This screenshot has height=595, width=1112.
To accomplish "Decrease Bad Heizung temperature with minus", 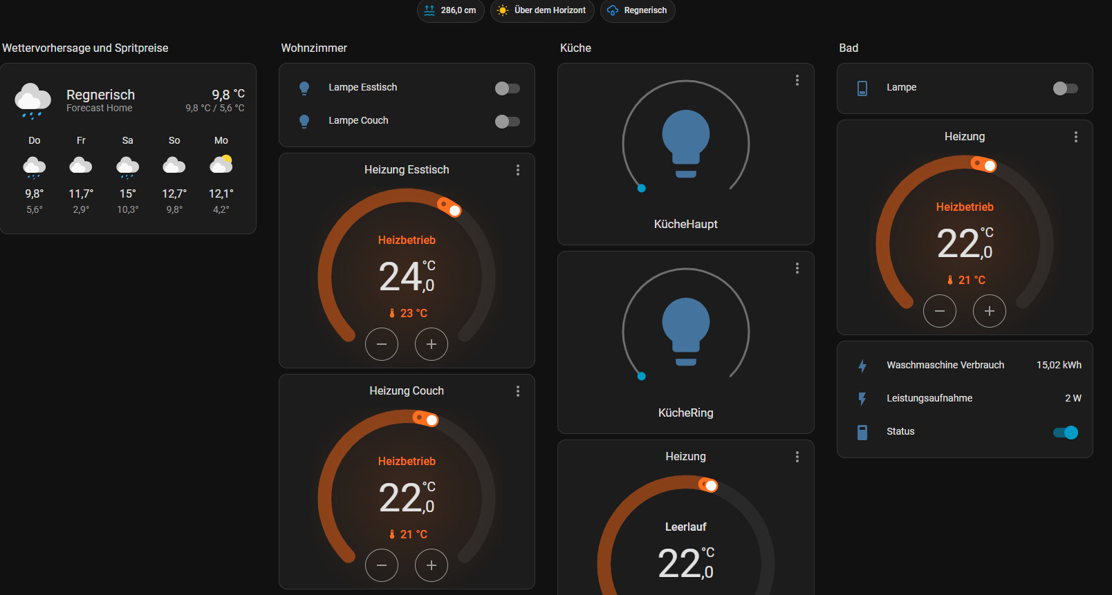I will [x=940, y=311].
